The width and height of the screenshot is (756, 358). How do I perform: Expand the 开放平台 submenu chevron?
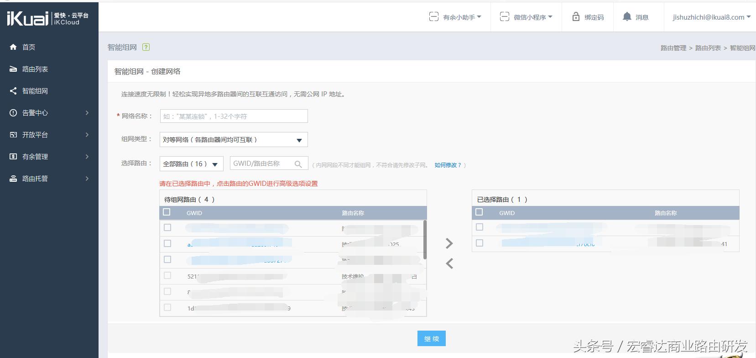tap(87, 135)
